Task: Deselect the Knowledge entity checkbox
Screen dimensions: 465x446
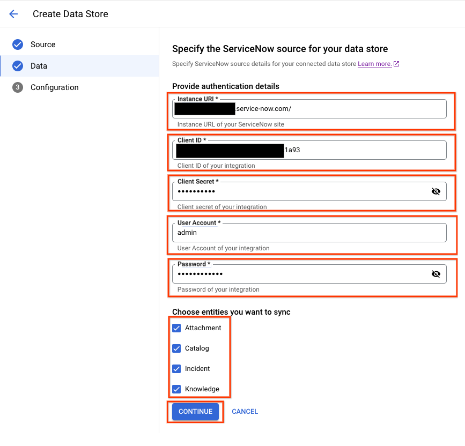Action: (176, 389)
